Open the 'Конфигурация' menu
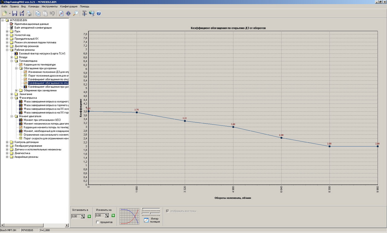387x233 pixels. coord(69,6)
